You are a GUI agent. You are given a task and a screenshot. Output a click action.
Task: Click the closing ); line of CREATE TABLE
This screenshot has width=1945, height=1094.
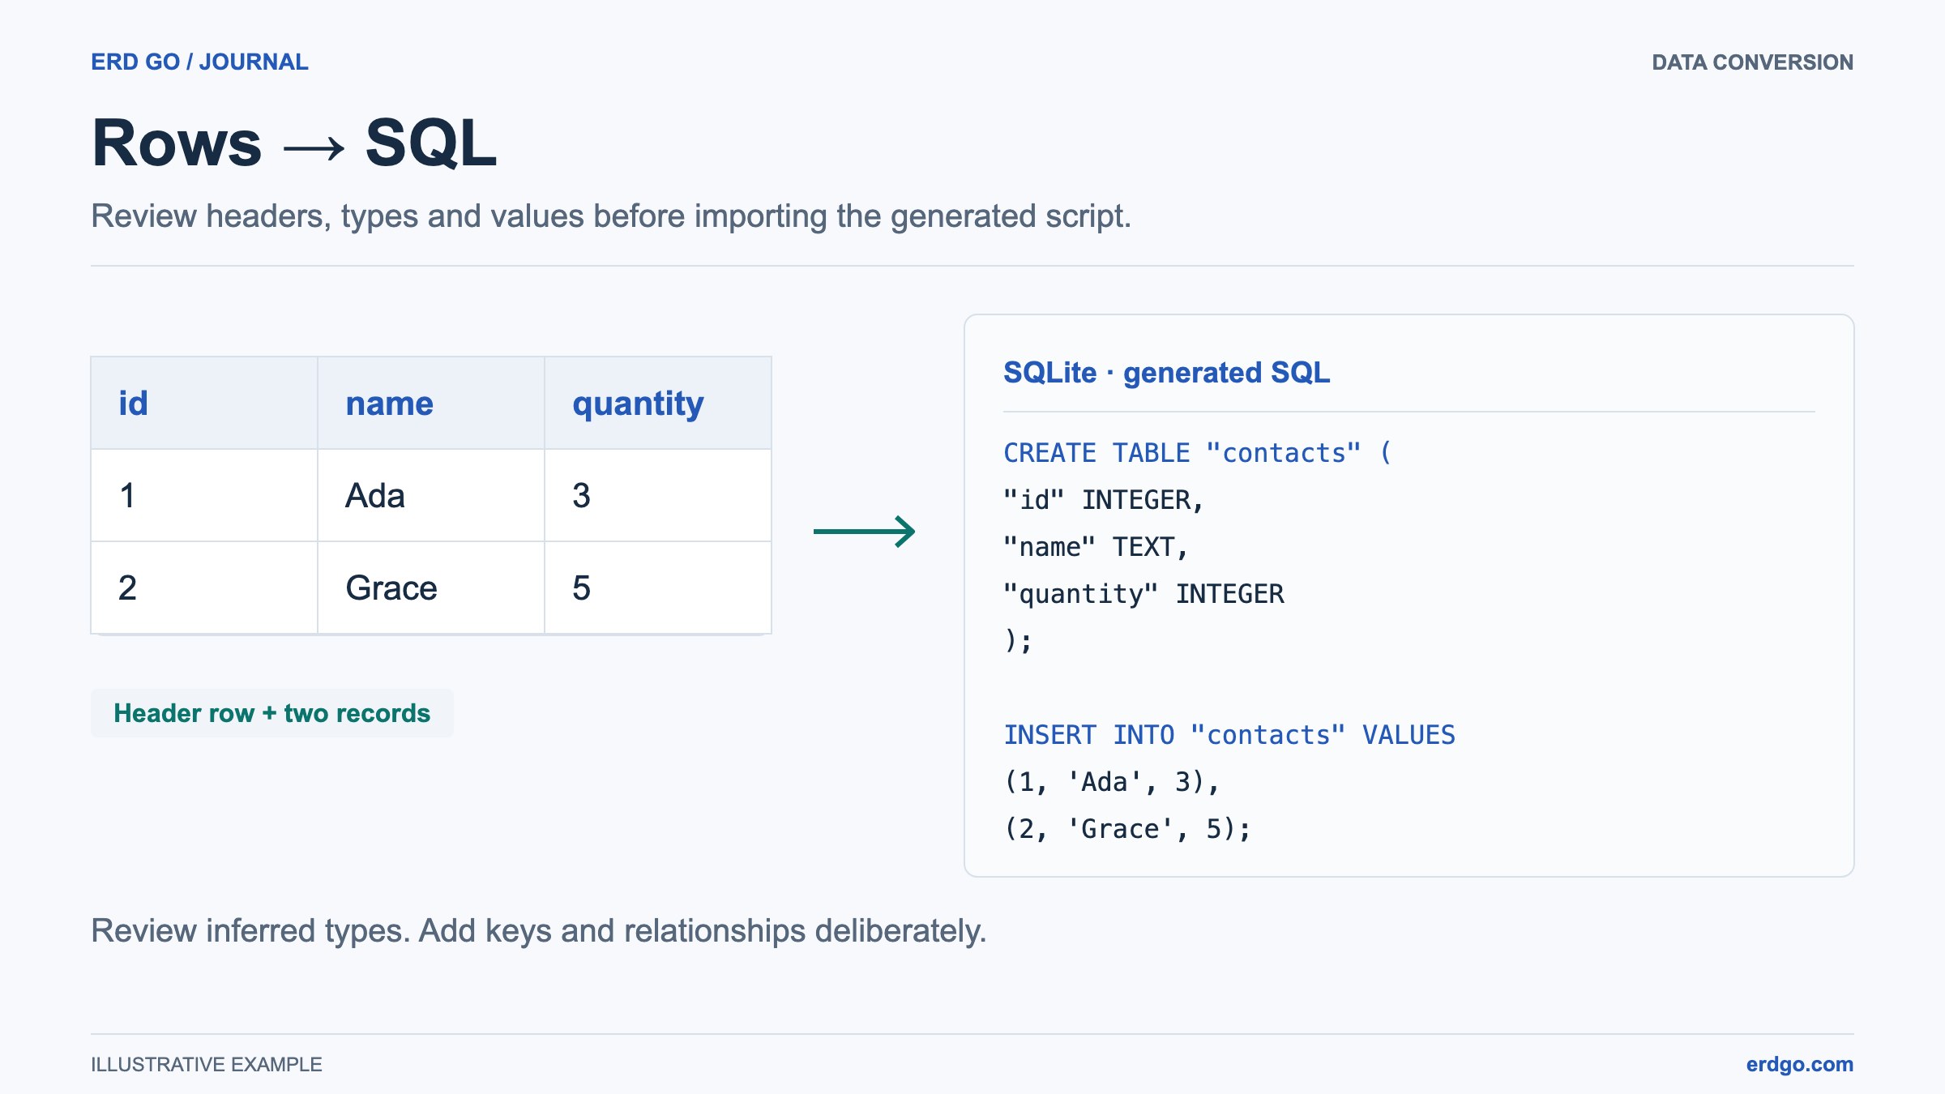(x=1018, y=641)
